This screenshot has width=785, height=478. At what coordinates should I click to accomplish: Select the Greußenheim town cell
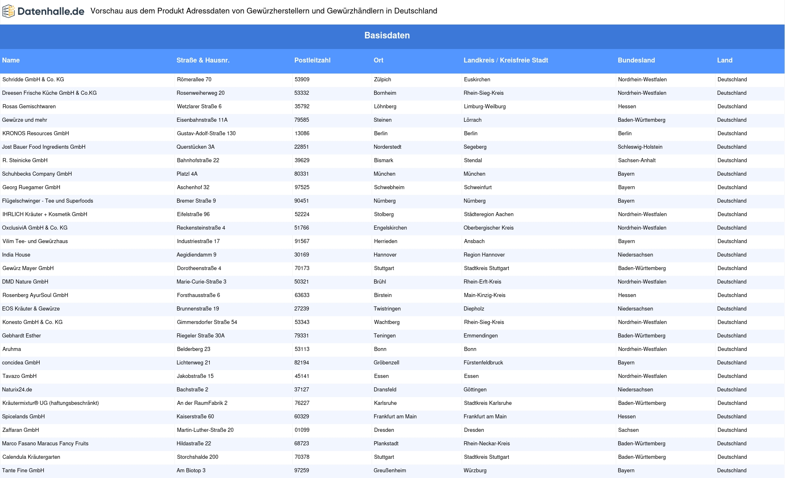click(390, 471)
